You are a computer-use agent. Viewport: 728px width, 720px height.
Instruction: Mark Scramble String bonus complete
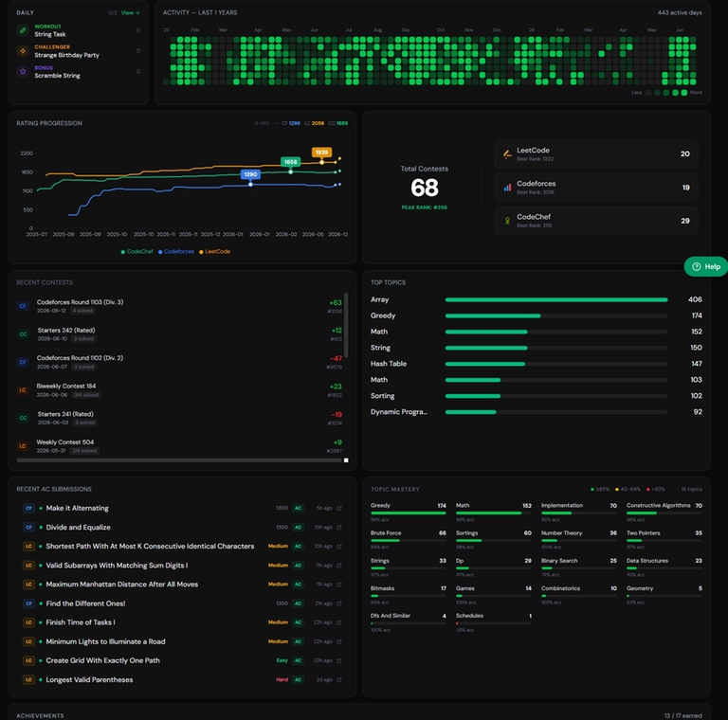click(137, 71)
